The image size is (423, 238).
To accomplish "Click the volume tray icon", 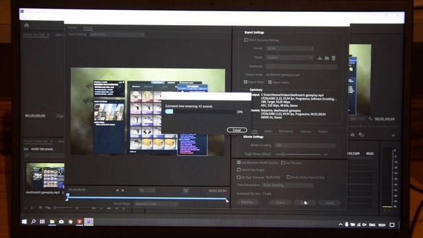I will (364, 225).
